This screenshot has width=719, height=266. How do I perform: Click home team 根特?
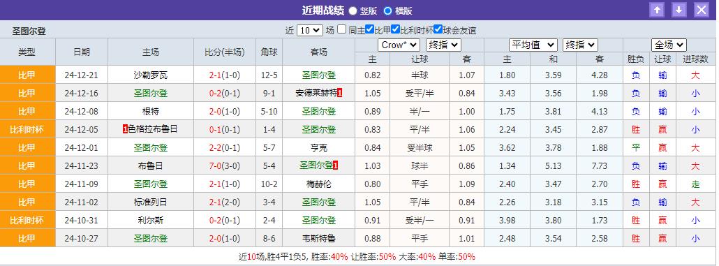[150, 112]
